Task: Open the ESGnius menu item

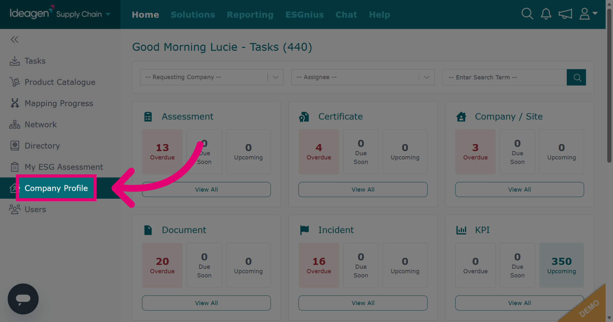Action: coord(304,15)
